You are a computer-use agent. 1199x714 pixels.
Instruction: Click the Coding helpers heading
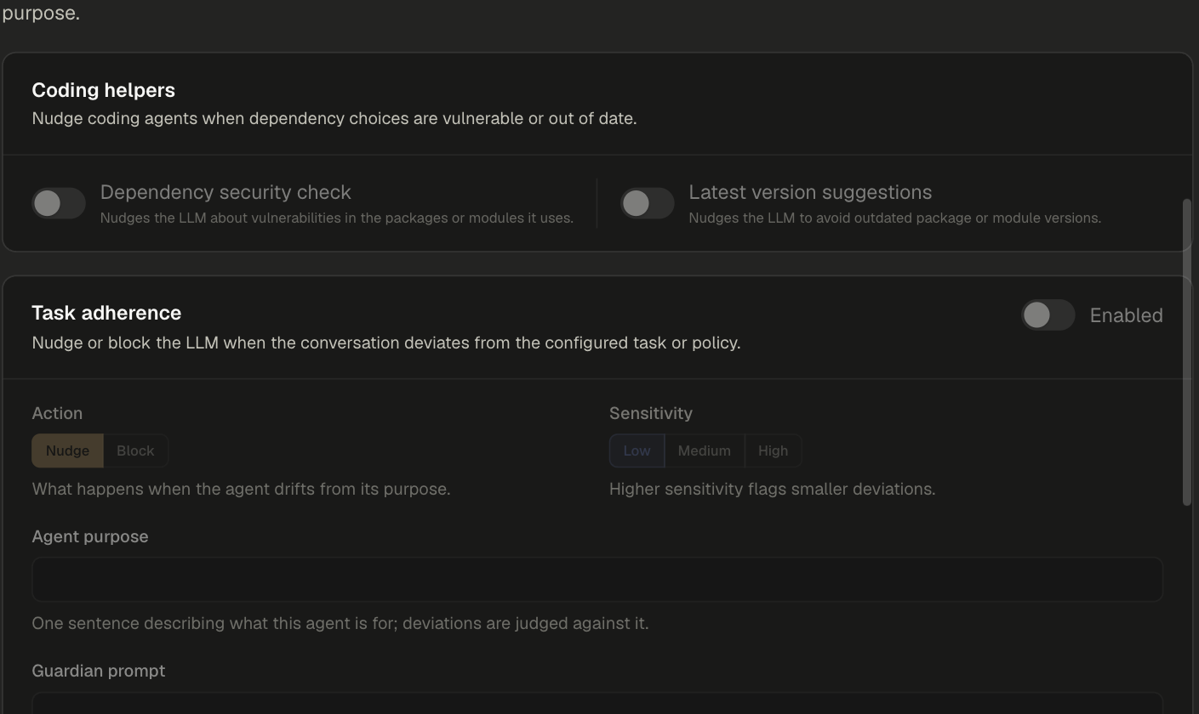pyautogui.click(x=104, y=90)
